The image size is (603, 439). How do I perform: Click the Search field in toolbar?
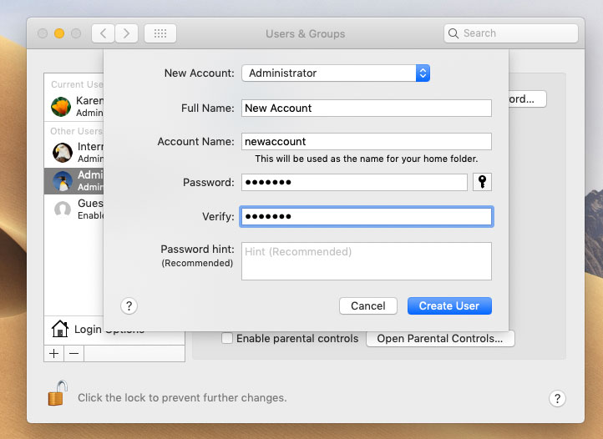pyautogui.click(x=511, y=33)
